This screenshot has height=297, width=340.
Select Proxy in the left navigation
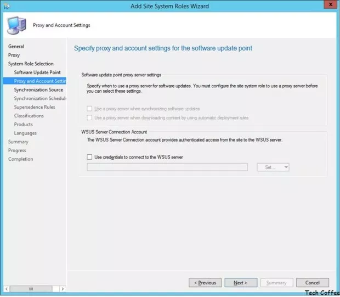click(14, 55)
